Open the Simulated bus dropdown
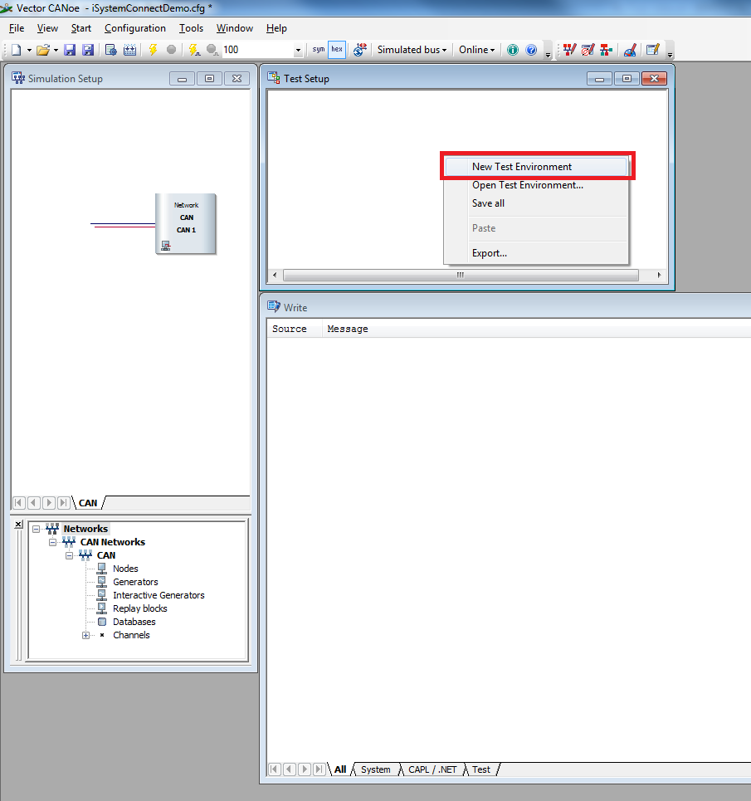 coord(412,50)
